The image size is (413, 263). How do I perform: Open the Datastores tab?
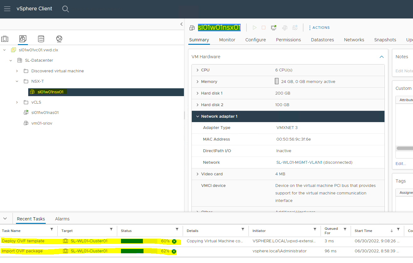(322, 40)
